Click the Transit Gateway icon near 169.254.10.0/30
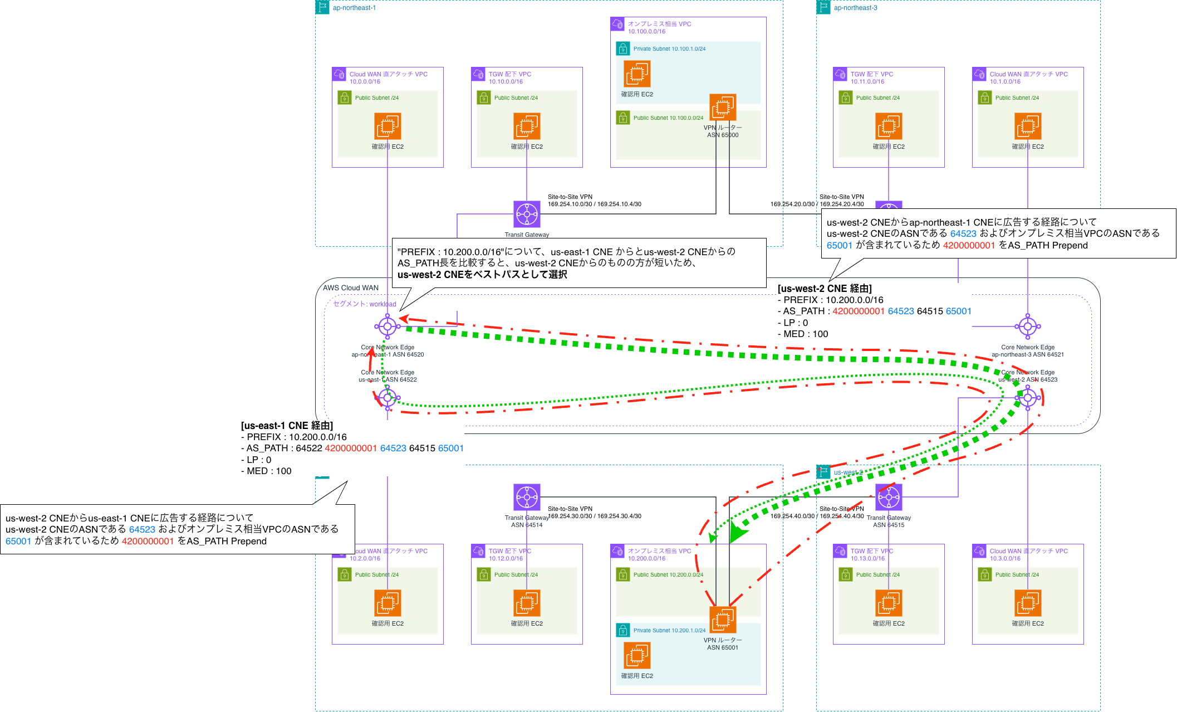The width and height of the screenshot is (1177, 712). (x=527, y=214)
